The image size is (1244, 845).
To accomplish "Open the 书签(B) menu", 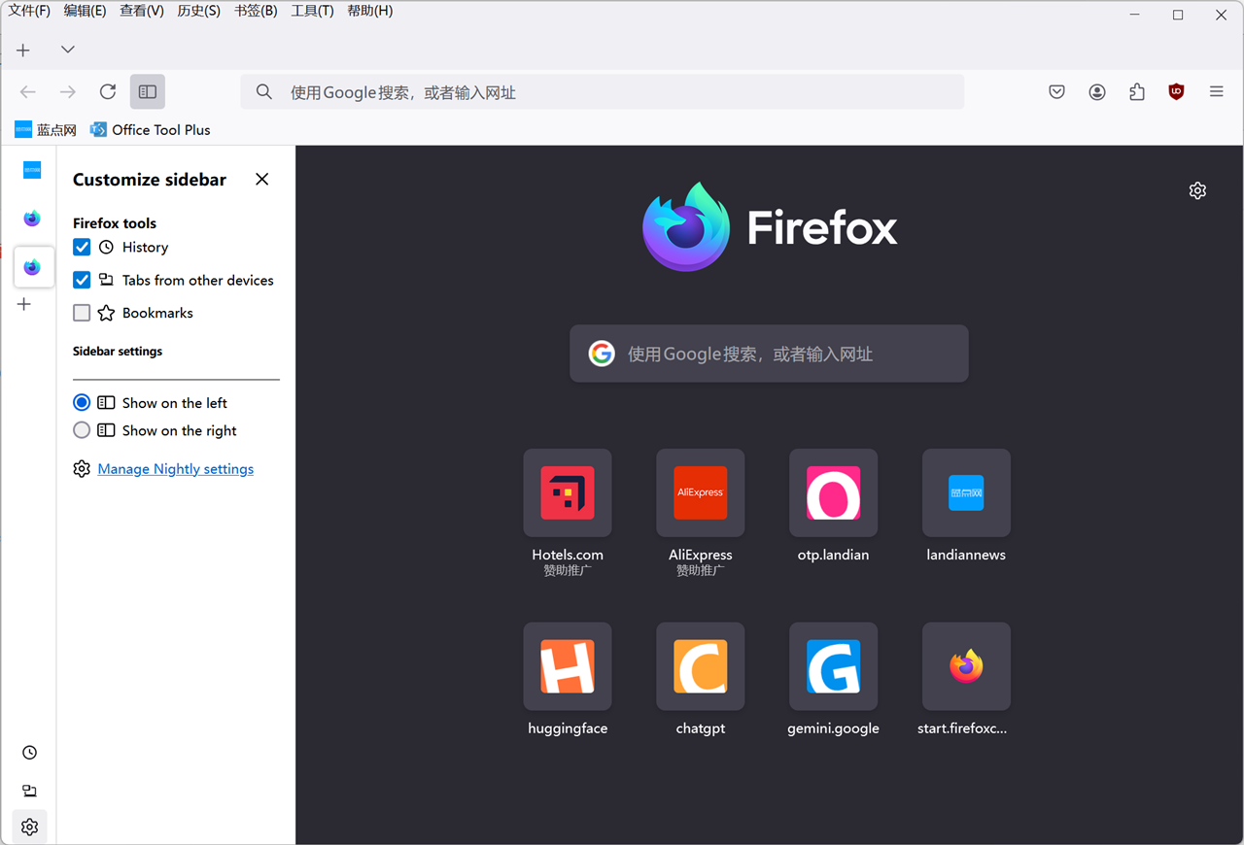I will (x=256, y=11).
